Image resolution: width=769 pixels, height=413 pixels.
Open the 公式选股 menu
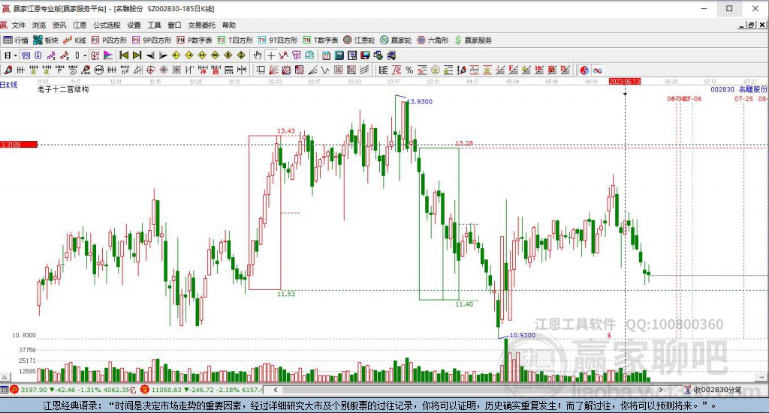[x=107, y=25]
